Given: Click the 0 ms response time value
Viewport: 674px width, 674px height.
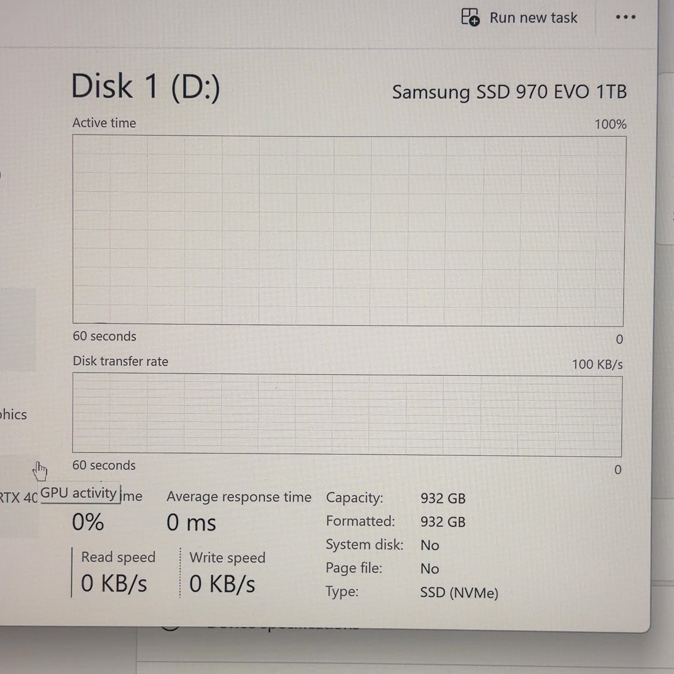Looking at the screenshot, I should click(191, 522).
